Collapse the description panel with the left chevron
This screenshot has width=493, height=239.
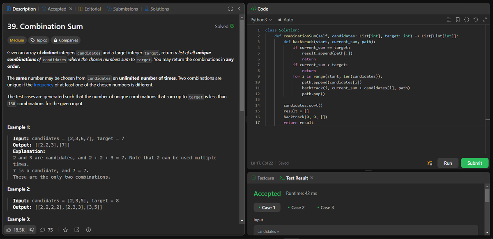tap(239, 9)
